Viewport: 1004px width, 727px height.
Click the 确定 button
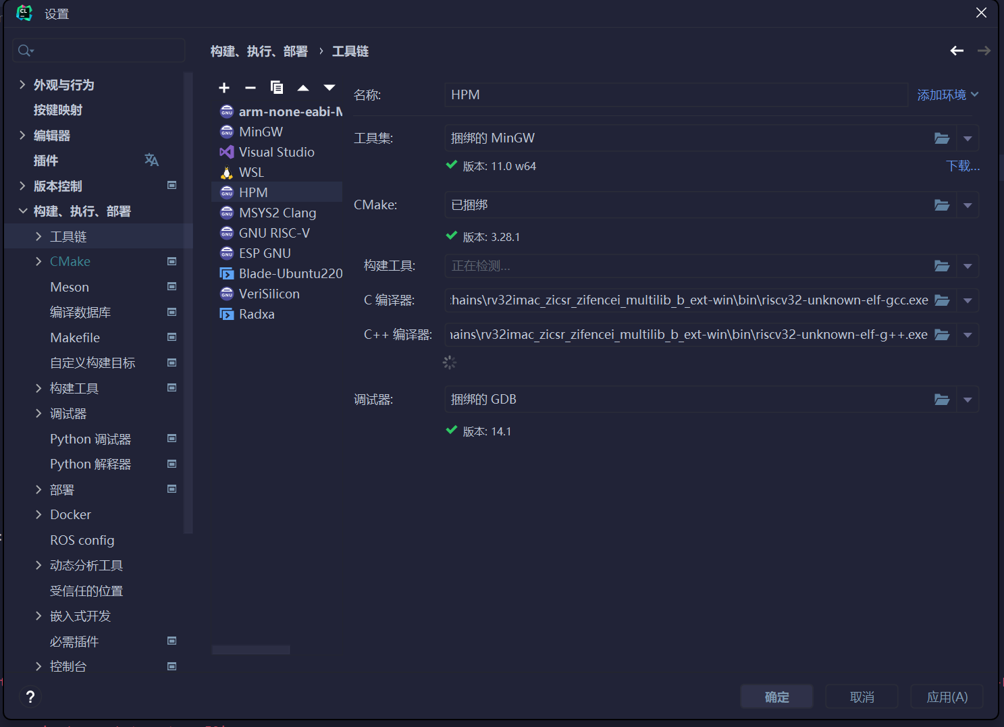pyautogui.click(x=776, y=697)
